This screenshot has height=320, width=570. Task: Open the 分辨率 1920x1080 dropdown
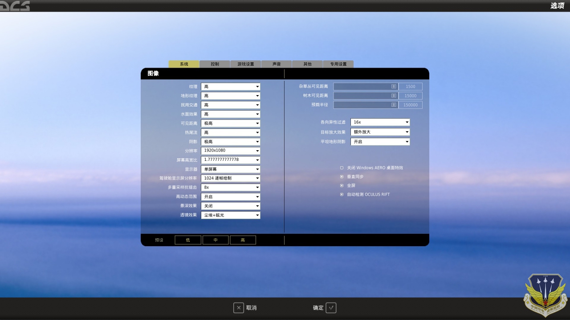tap(231, 151)
